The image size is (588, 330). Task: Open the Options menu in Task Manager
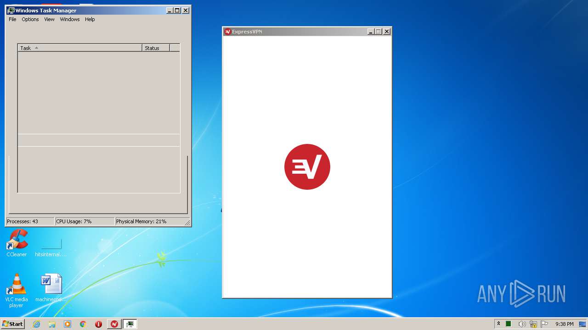tap(30, 19)
